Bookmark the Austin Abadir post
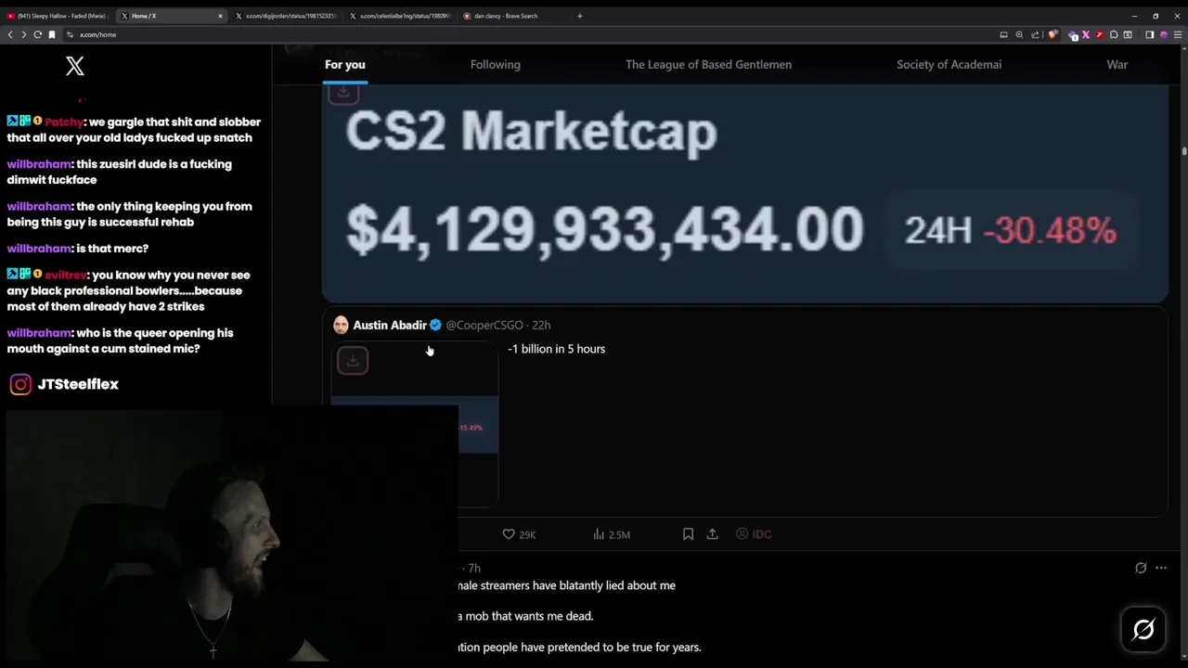This screenshot has width=1188, height=668. pos(688,534)
